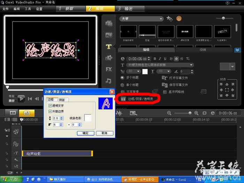Click the timeline zoom out magnifier
Image resolution: width=244 pixels, height=183 pixels.
coord(169,113)
